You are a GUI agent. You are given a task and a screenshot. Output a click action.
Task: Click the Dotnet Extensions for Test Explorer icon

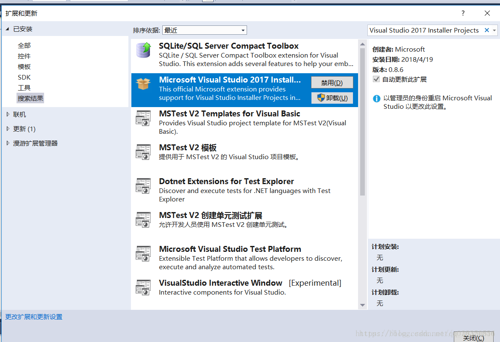point(143,186)
